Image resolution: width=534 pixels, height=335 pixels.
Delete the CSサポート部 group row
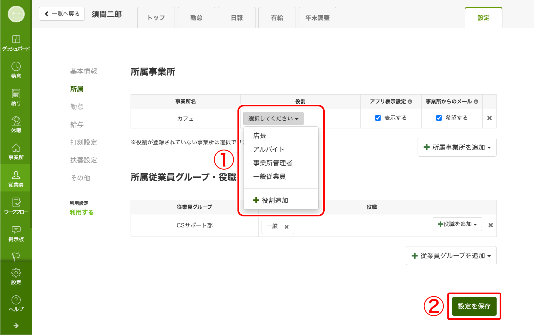(x=490, y=225)
